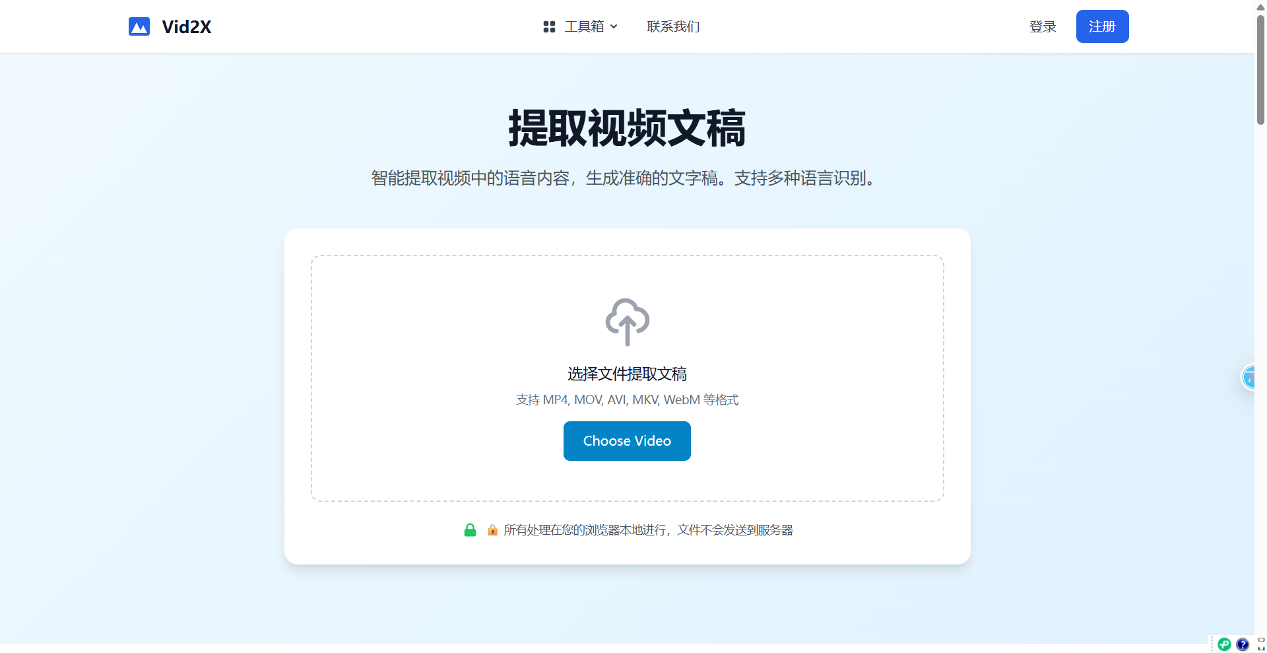Click the green circular icon at bottom right
Image resolution: width=1267 pixels, height=653 pixels.
pyautogui.click(x=1224, y=644)
